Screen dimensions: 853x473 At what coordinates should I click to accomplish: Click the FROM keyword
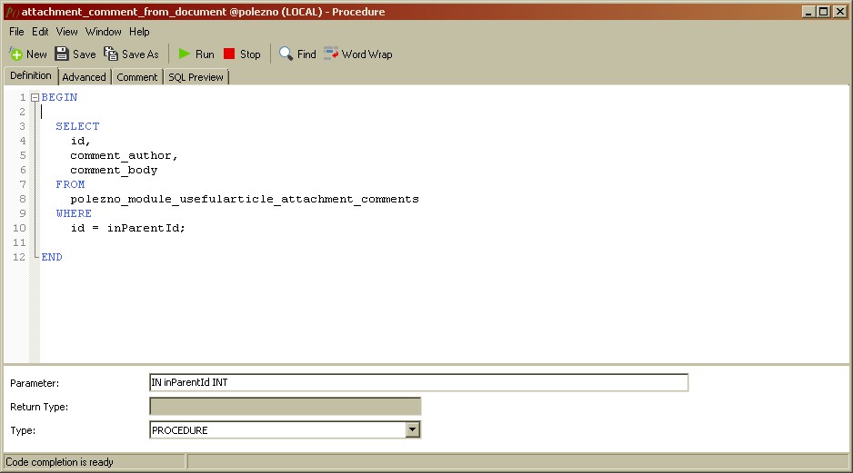tap(70, 184)
